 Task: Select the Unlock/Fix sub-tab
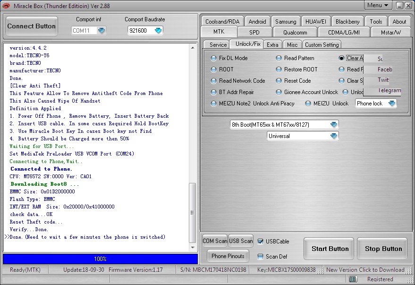click(248, 44)
